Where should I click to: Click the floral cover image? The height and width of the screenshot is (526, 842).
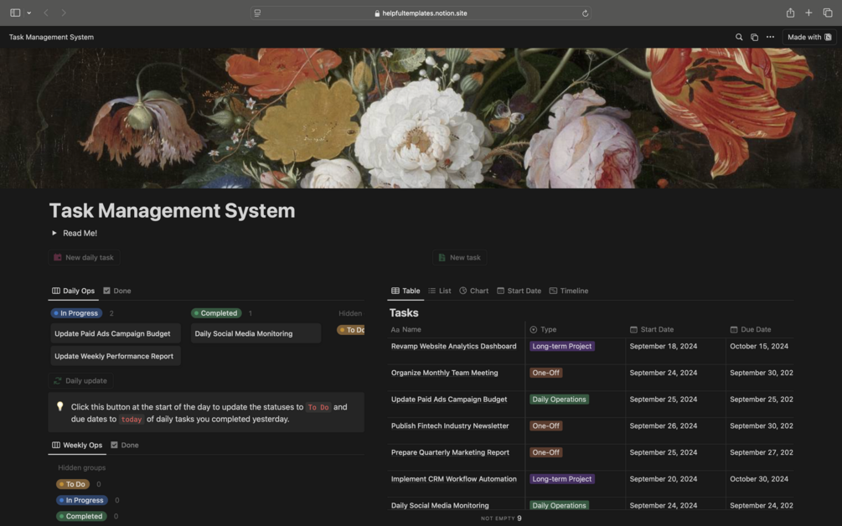[421, 118]
